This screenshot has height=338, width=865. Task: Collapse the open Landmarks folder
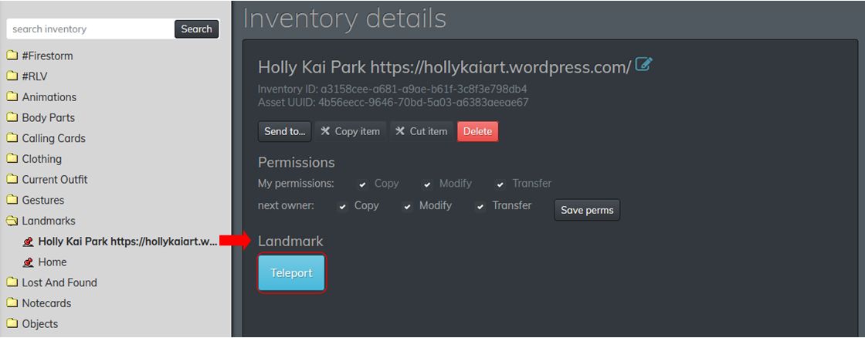click(x=12, y=221)
